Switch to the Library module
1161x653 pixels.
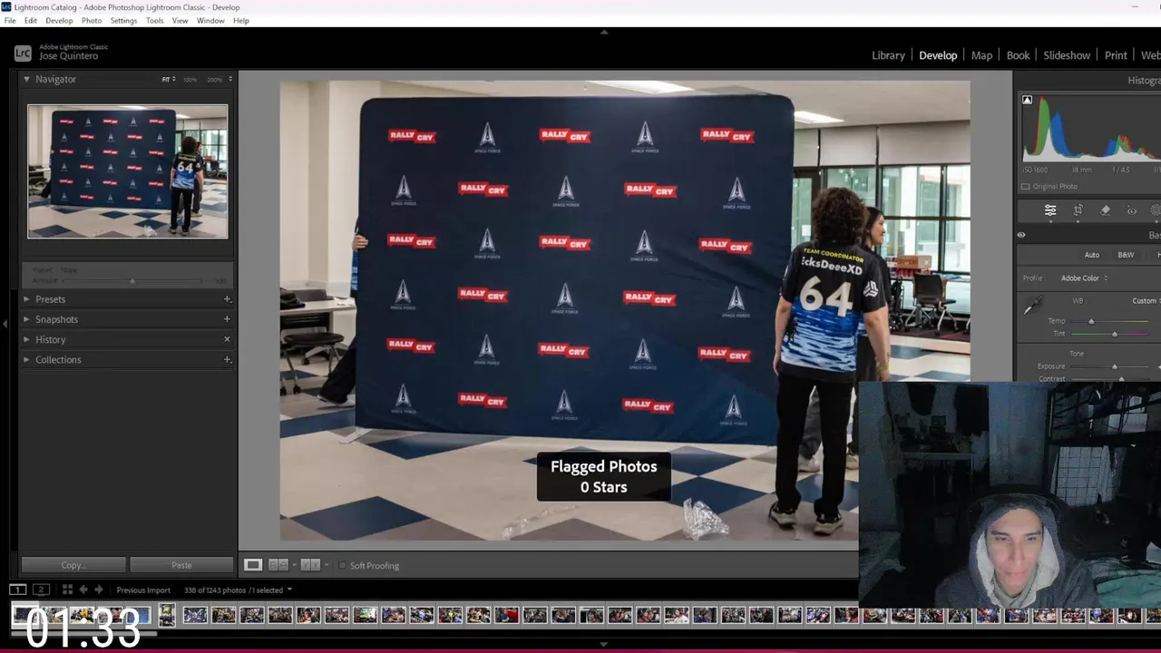[x=888, y=55]
